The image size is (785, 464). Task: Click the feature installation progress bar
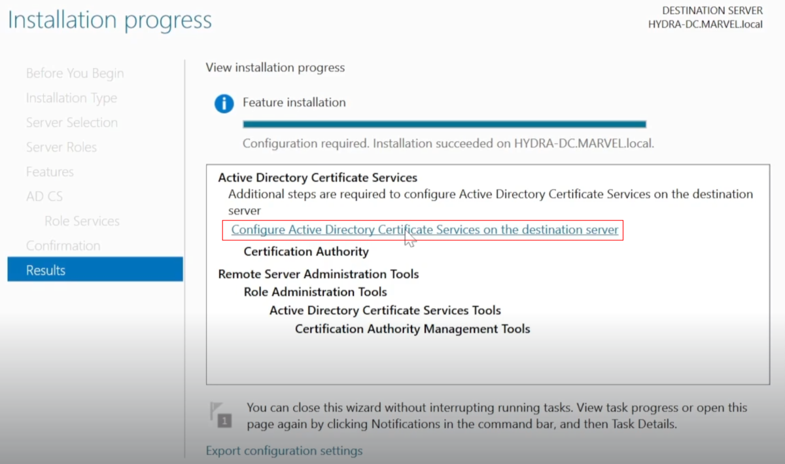[444, 124]
